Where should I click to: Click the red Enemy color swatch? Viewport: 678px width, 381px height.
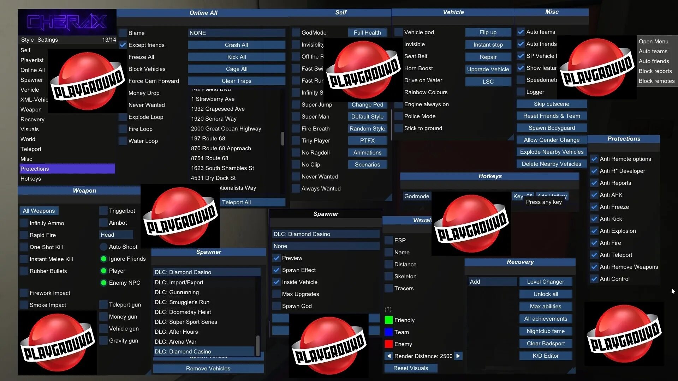click(x=388, y=344)
